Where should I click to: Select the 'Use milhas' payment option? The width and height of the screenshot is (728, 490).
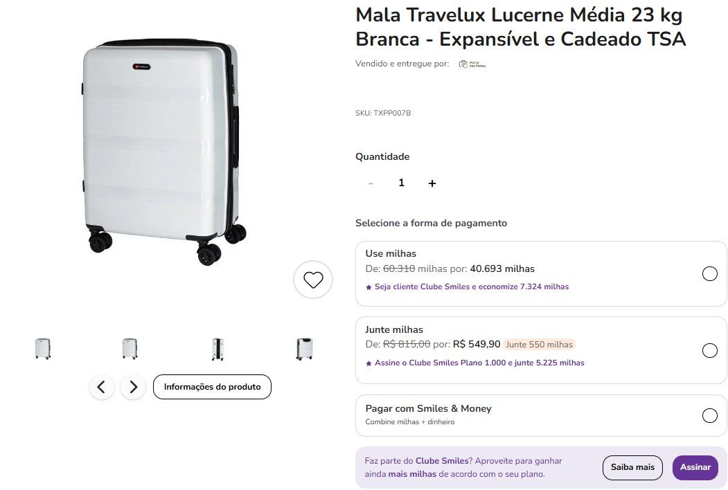[x=709, y=273]
